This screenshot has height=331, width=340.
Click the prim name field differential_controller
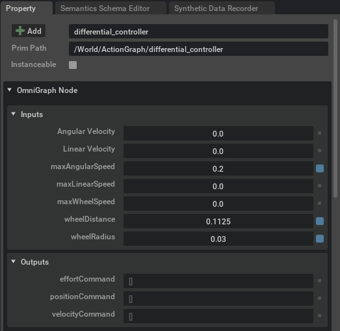[x=198, y=31]
